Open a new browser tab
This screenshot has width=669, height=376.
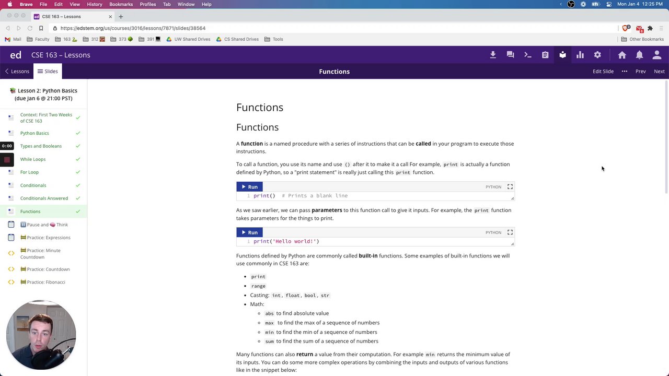pos(121,17)
